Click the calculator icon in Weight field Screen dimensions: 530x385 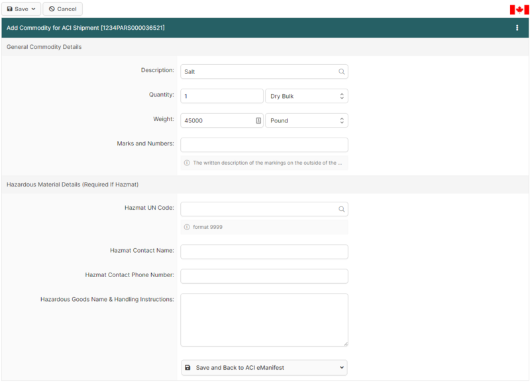(x=258, y=120)
